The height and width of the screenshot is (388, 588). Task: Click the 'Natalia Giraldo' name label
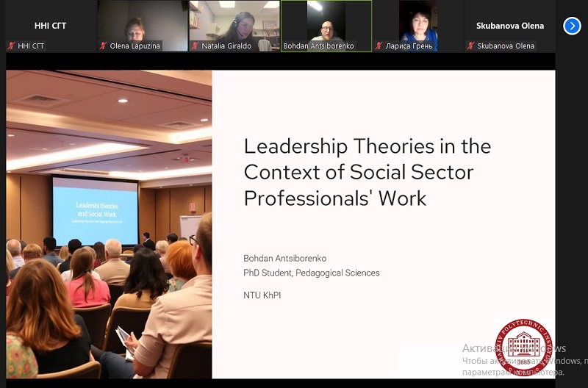[x=226, y=46]
